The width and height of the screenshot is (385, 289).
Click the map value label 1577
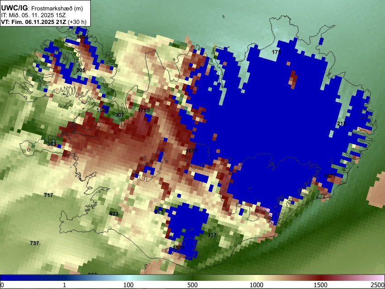330,176
